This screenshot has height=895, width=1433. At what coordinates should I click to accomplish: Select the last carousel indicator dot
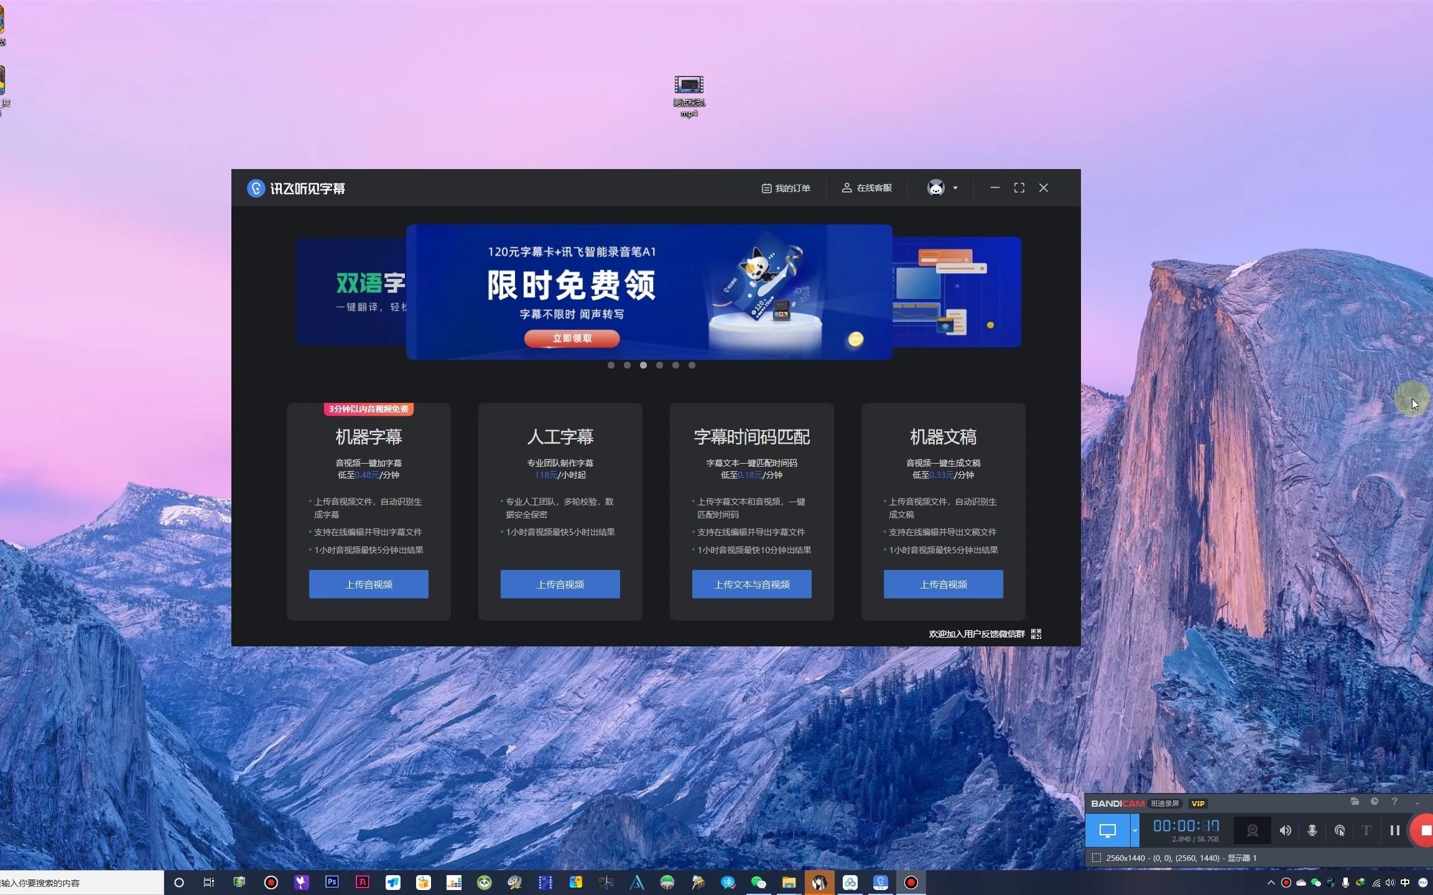tap(692, 365)
